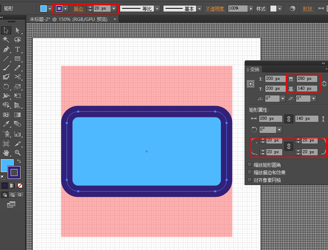328x250 pixels.
Task: Enable 对齐像素网格 checkbox
Action: click(250, 180)
